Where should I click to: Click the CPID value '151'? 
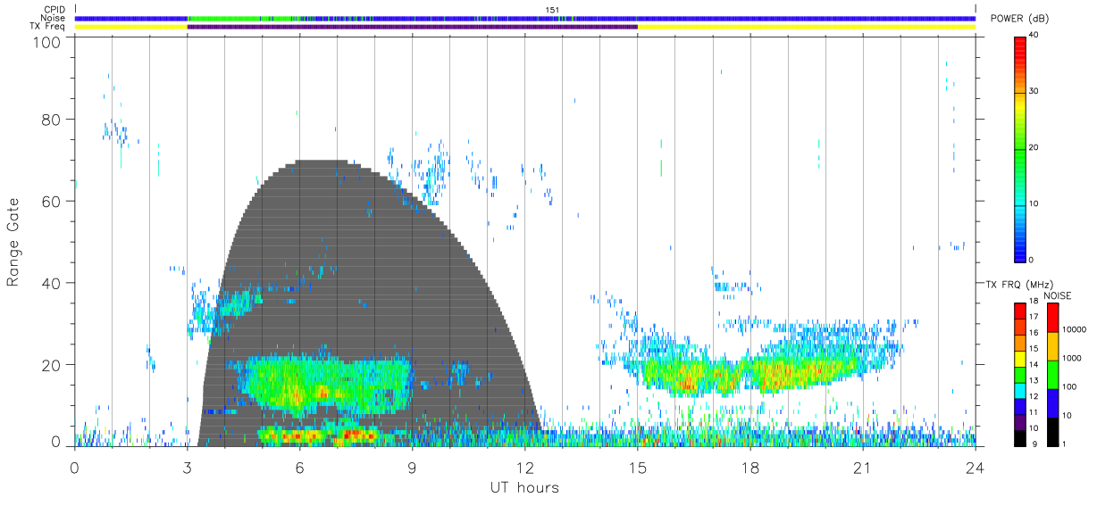[551, 10]
